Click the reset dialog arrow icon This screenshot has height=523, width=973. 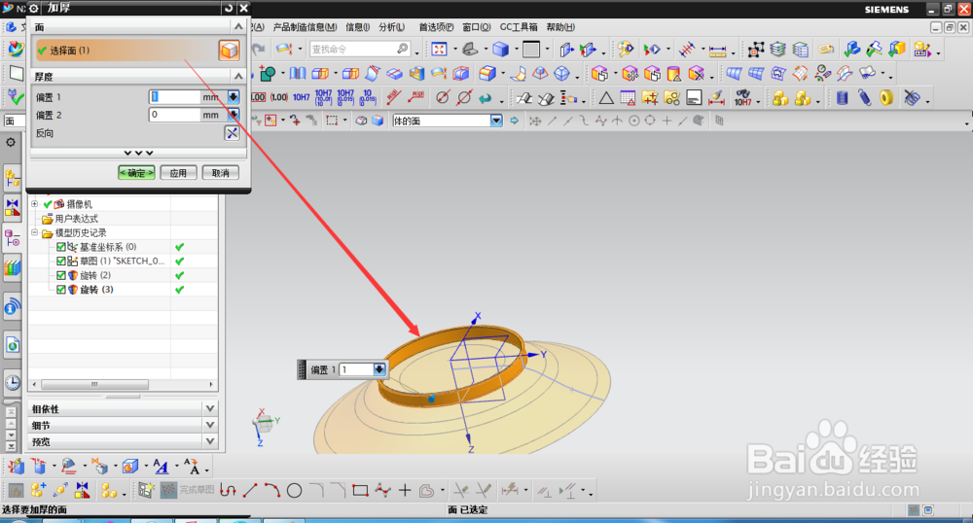[229, 8]
